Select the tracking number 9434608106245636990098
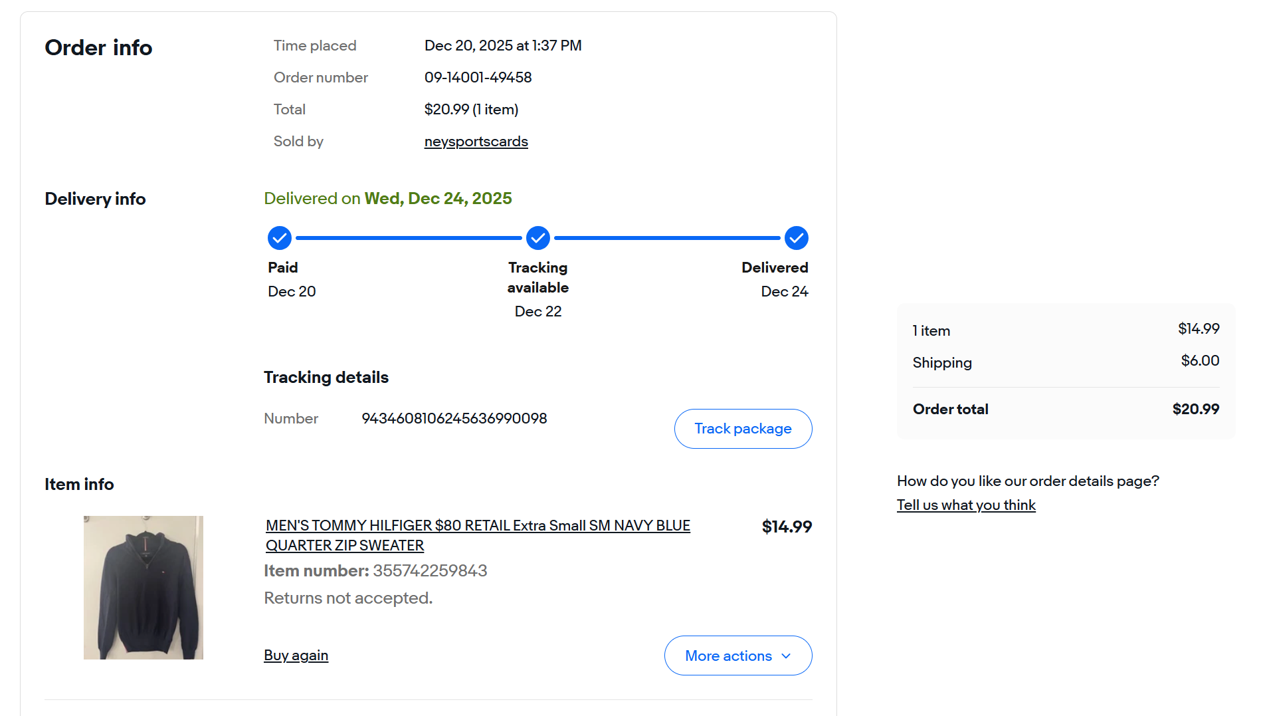This screenshot has height=716, width=1261. [x=454, y=419]
